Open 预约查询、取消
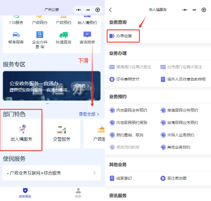The height and width of the screenshot is (201, 211). tap(126, 135)
